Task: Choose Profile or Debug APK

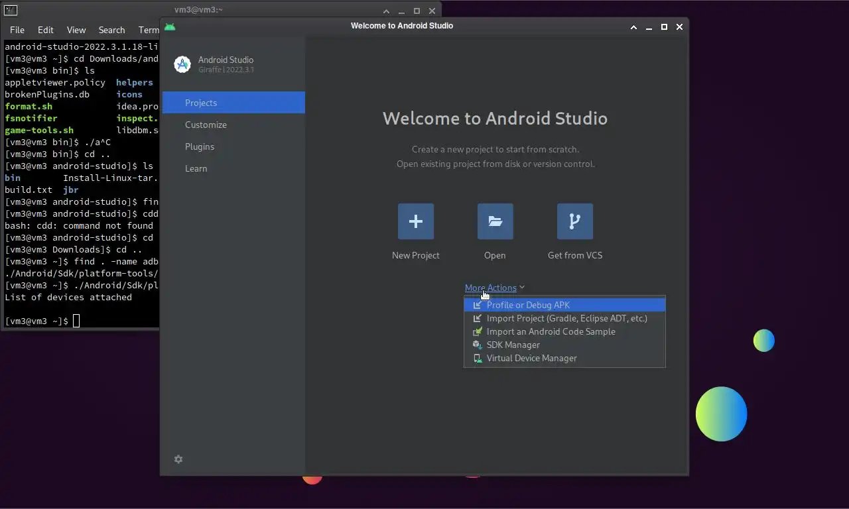Action: coord(564,305)
